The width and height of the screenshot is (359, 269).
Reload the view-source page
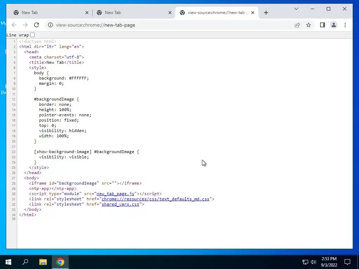[x=36, y=25]
